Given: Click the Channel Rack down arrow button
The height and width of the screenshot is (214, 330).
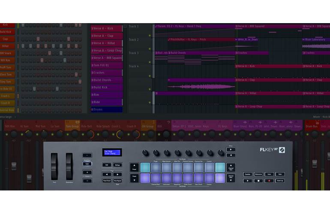Looking at the screenshot, I should [231, 178].
